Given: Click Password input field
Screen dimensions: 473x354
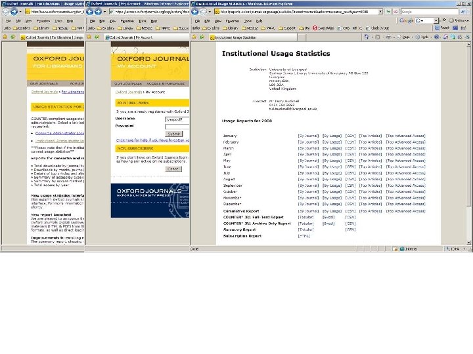Looking at the screenshot, I should [x=177, y=127].
